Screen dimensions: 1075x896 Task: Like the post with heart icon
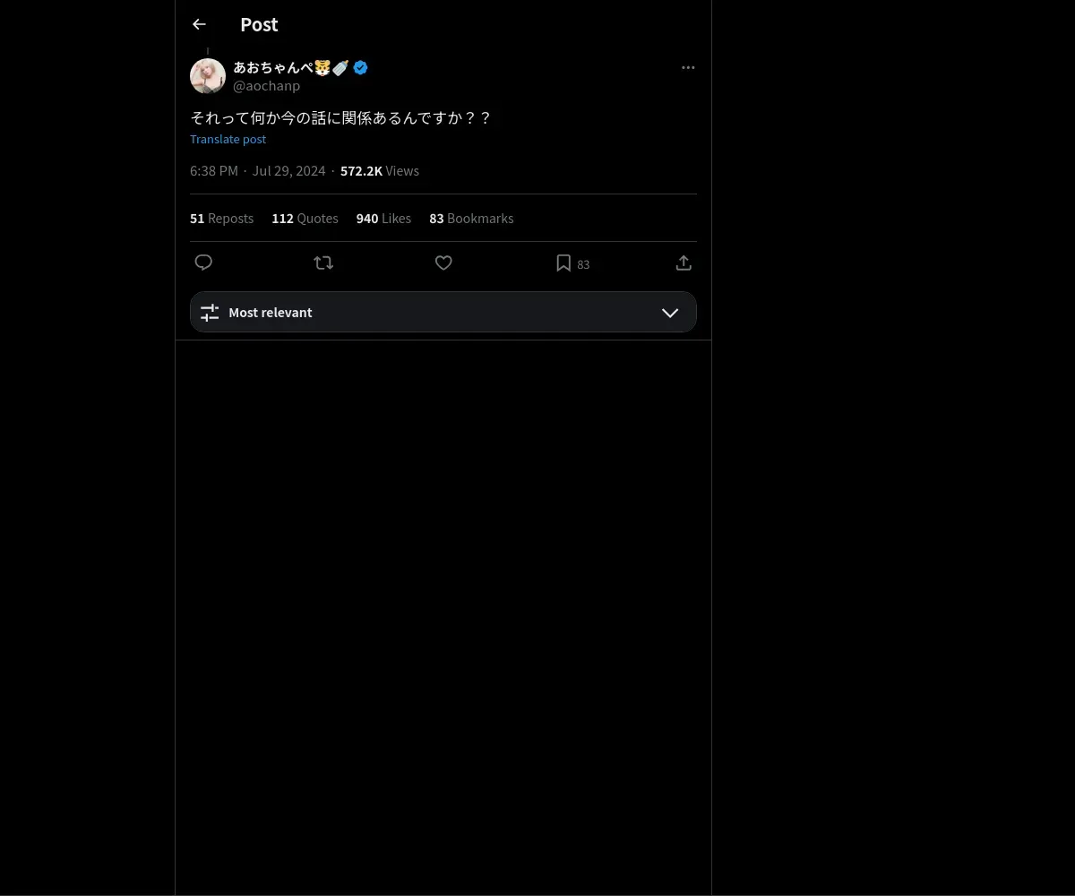443,263
